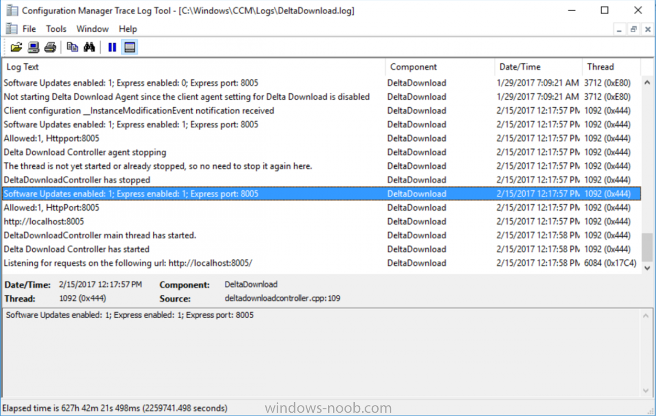656x416 pixels.
Task: Click Thread detail value '1092 (0x444)'
Action: (x=83, y=298)
